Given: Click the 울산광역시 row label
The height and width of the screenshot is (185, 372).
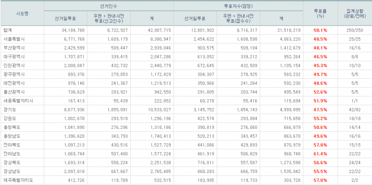Looking at the screenshot, I should point(14,92).
